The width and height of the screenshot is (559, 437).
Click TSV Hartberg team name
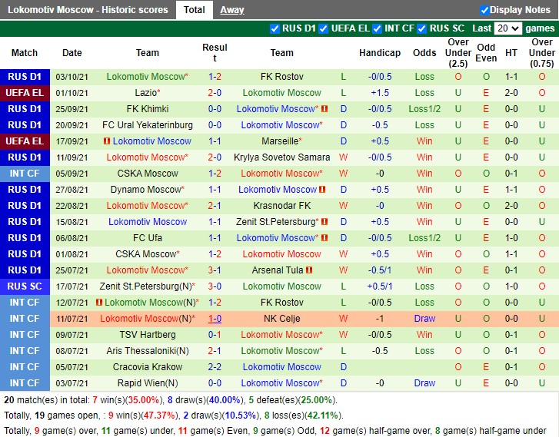pyautogui.click(x=147, y=335)
